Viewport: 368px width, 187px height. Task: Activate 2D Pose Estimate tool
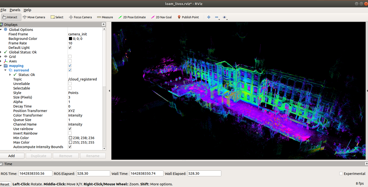132,17
